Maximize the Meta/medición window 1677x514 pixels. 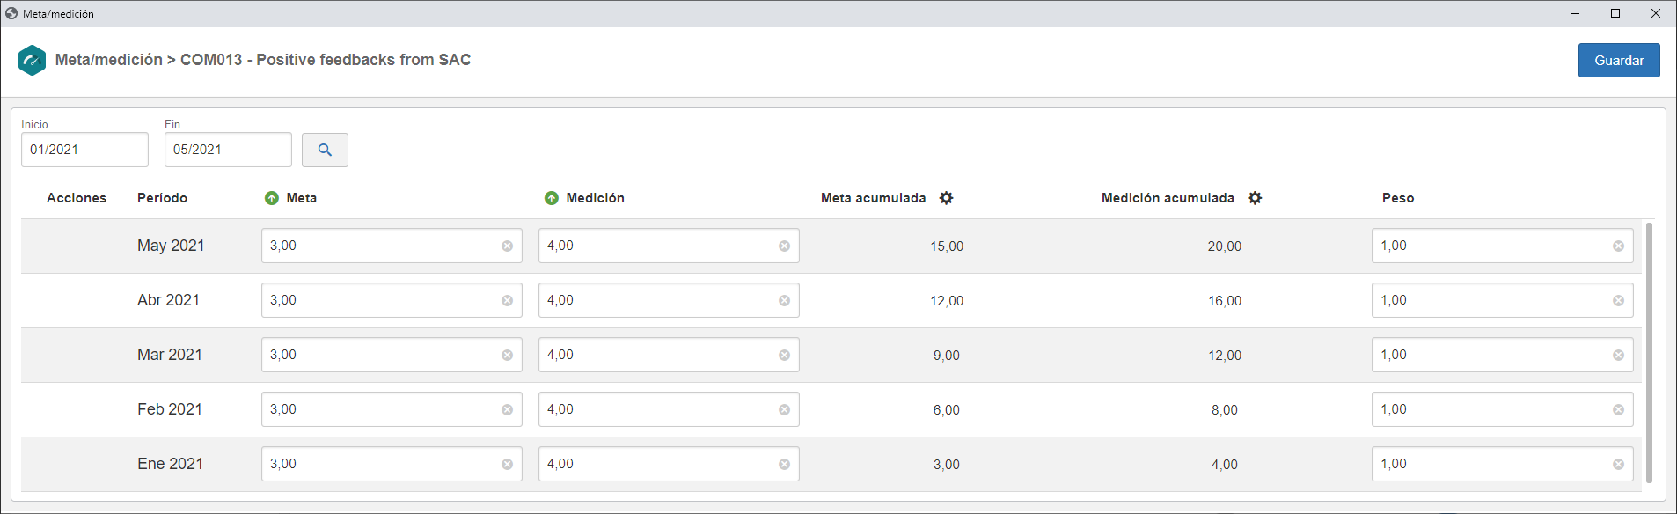click(x=1615, y=13)
